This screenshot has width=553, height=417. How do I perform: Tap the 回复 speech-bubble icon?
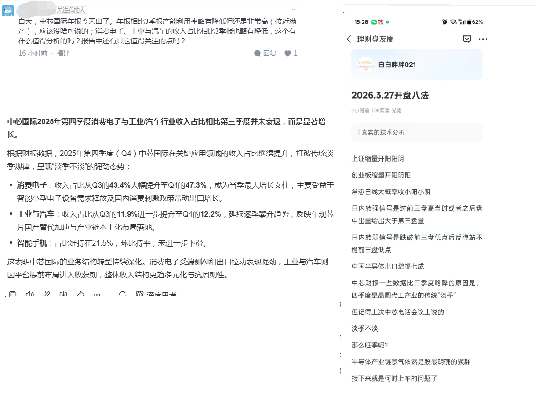click(x=257, y=53)
